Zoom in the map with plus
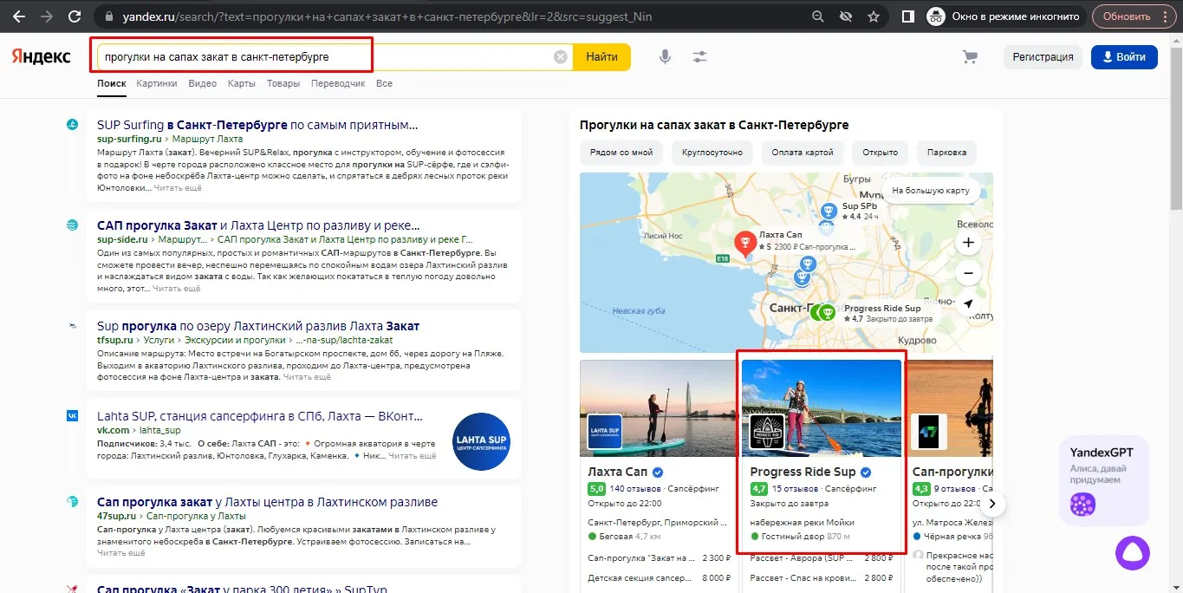Viewport: 1183px width, 593px height. tap(969, 243)
